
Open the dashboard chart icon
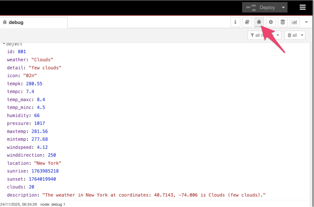click(294, 22)
